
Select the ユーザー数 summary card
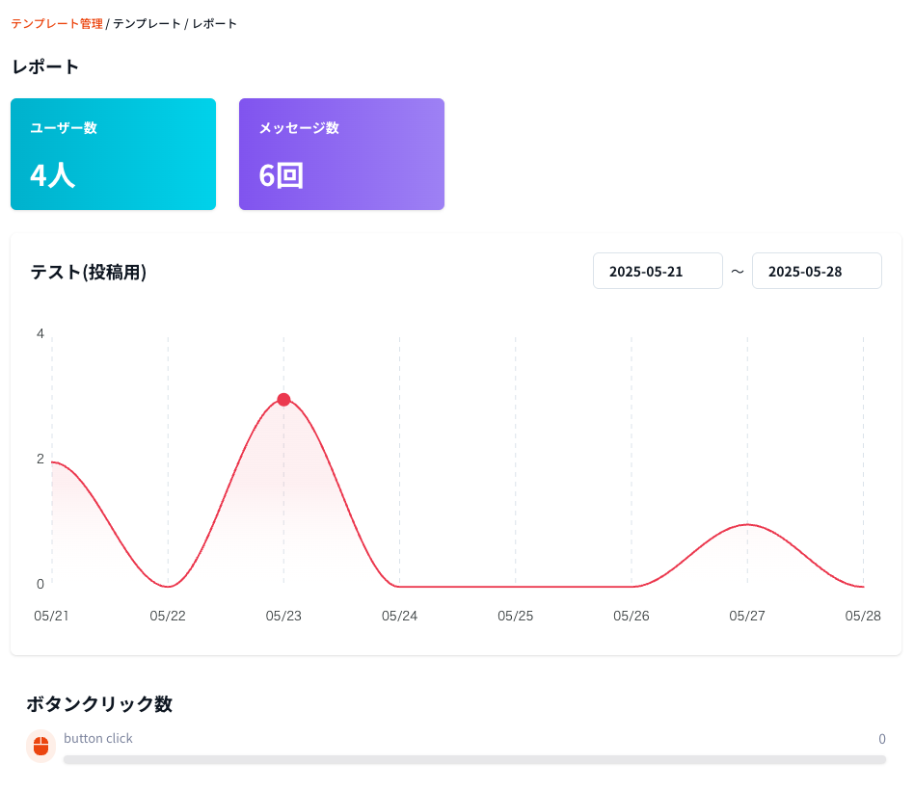(x=113, y=154)
